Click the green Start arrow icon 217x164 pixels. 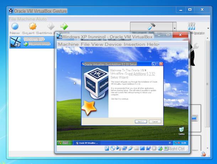pos(64,26)
